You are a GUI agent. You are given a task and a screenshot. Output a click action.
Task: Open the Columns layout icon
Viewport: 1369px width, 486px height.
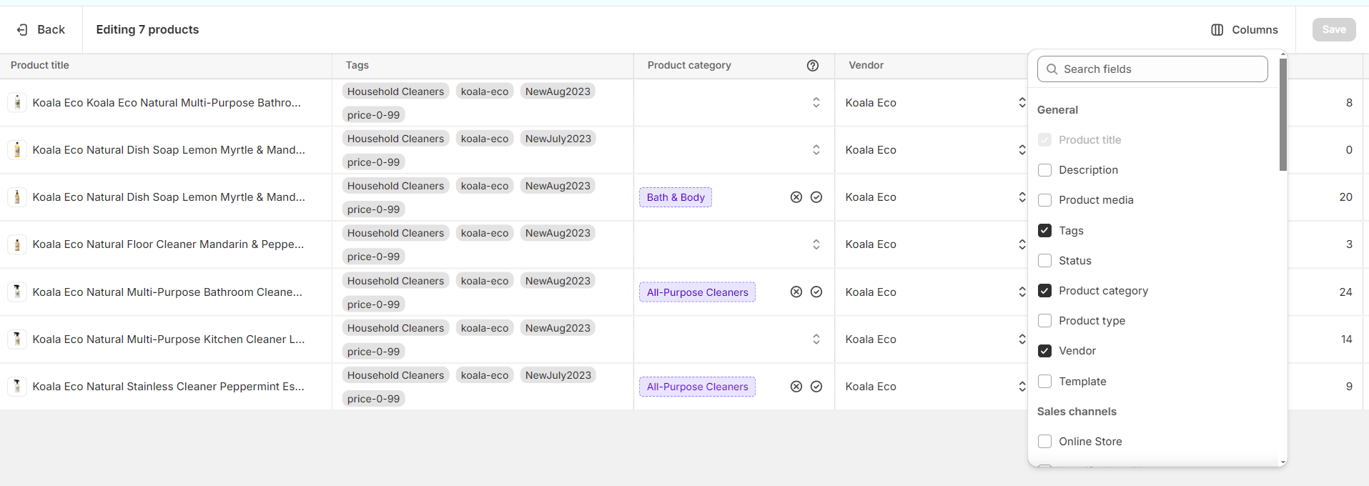coord(1217,29)
